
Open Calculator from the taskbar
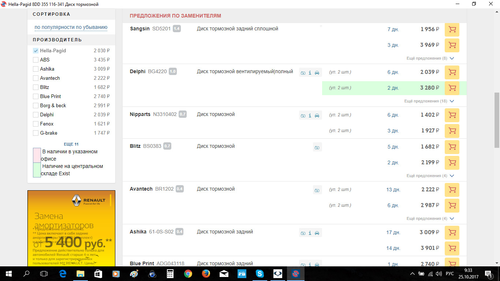pos(170,274)
